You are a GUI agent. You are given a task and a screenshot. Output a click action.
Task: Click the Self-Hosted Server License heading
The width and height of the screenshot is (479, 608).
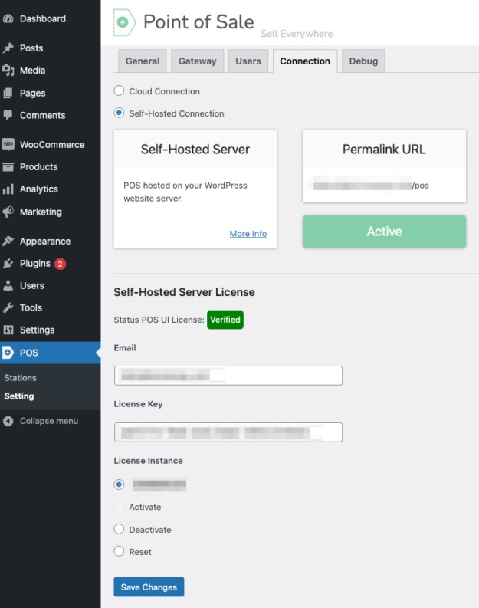[184, 292]
